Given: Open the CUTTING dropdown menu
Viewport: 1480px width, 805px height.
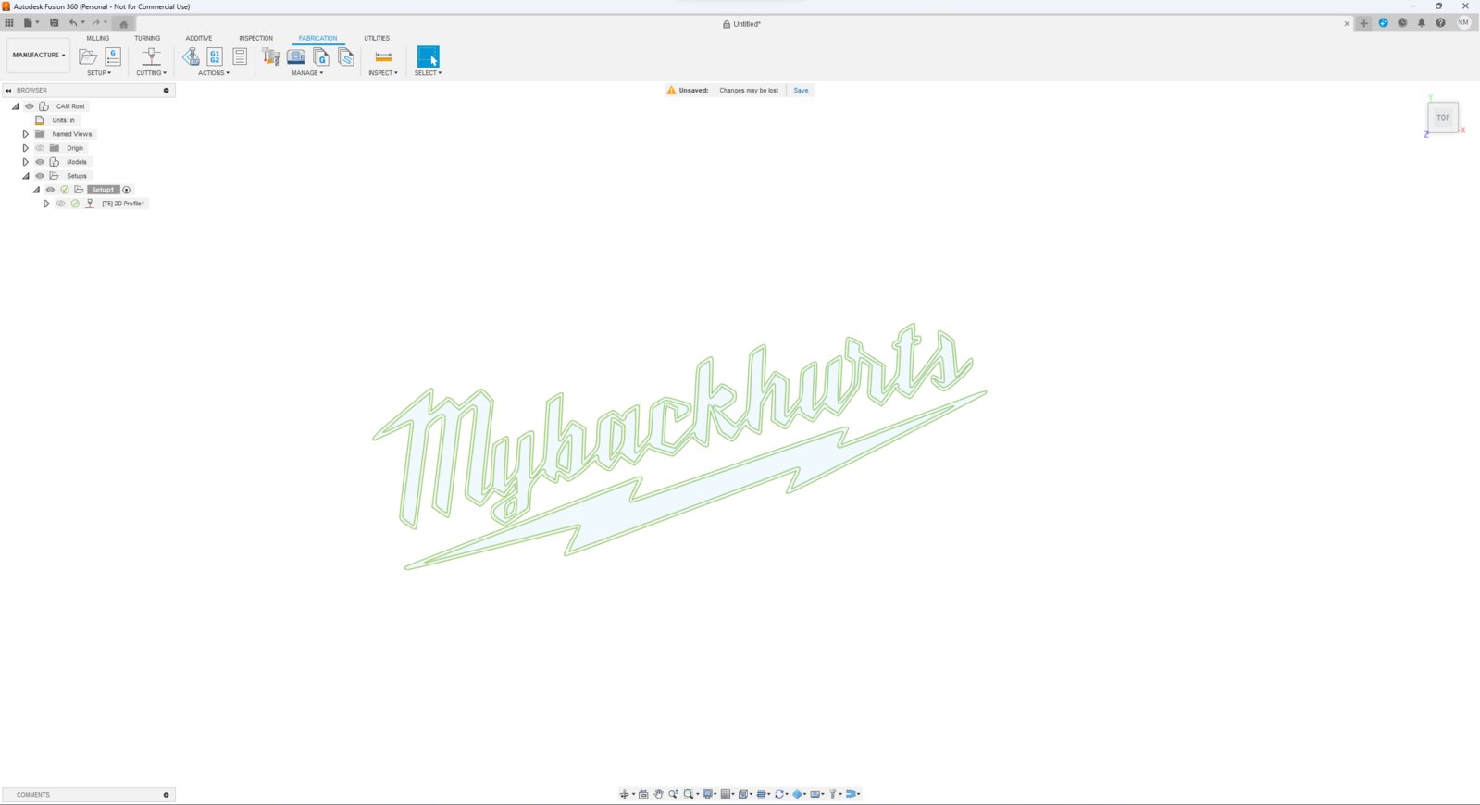Looking at the screenshot, I should (x=152, y=73).
